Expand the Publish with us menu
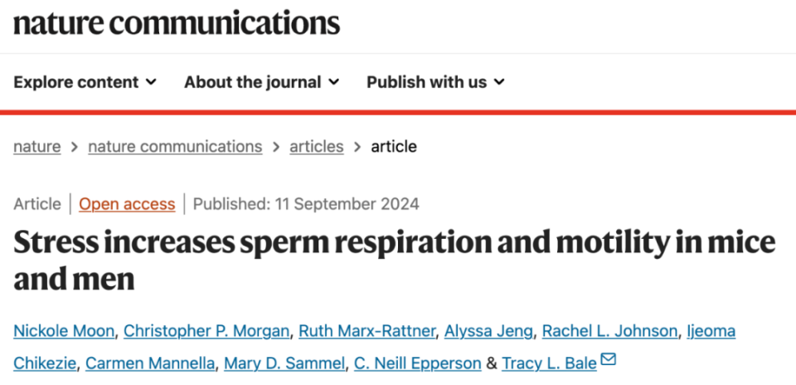 point(435,82)
